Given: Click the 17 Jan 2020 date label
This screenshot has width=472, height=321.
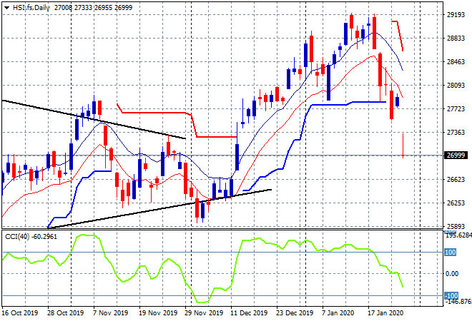Looking at the screenshot, I should pyautogui.click(x=385, y=312).
